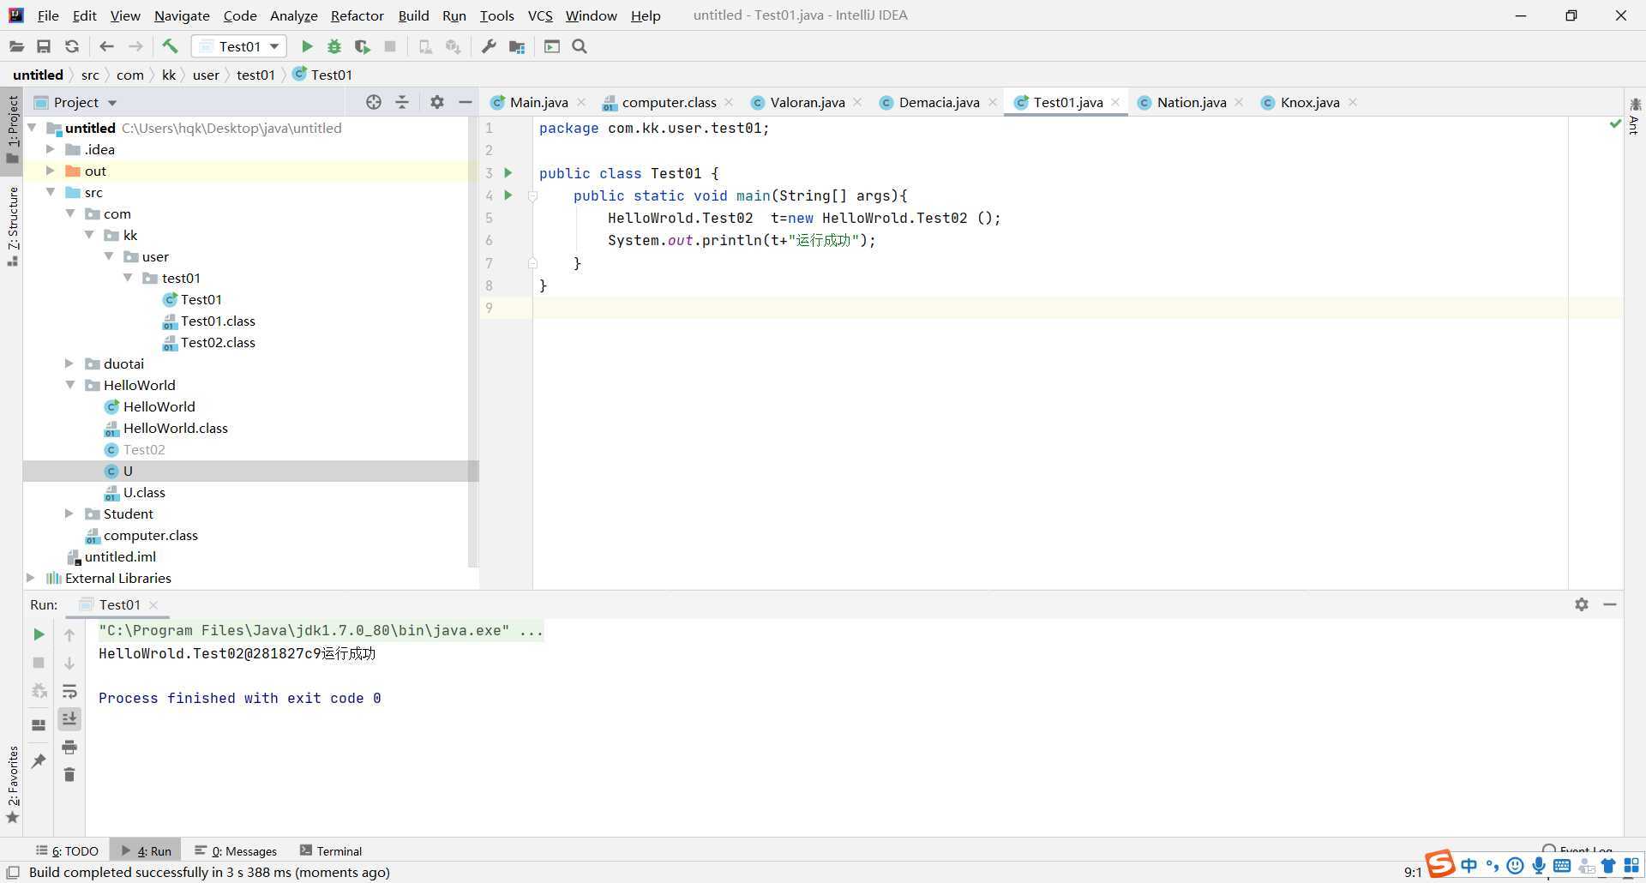Toggle scroll to end in console
Image resolution: width=1646 pixels, height=883 pixels.
69,718
